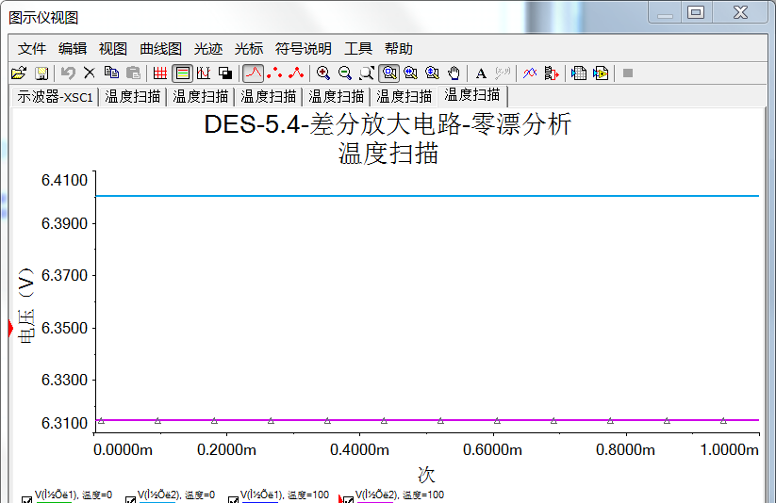The width and height of the screenshot is (776, 503).
Task: Switch to the 示波器-XSC1 tab
Action: click(x=55, y=96)
